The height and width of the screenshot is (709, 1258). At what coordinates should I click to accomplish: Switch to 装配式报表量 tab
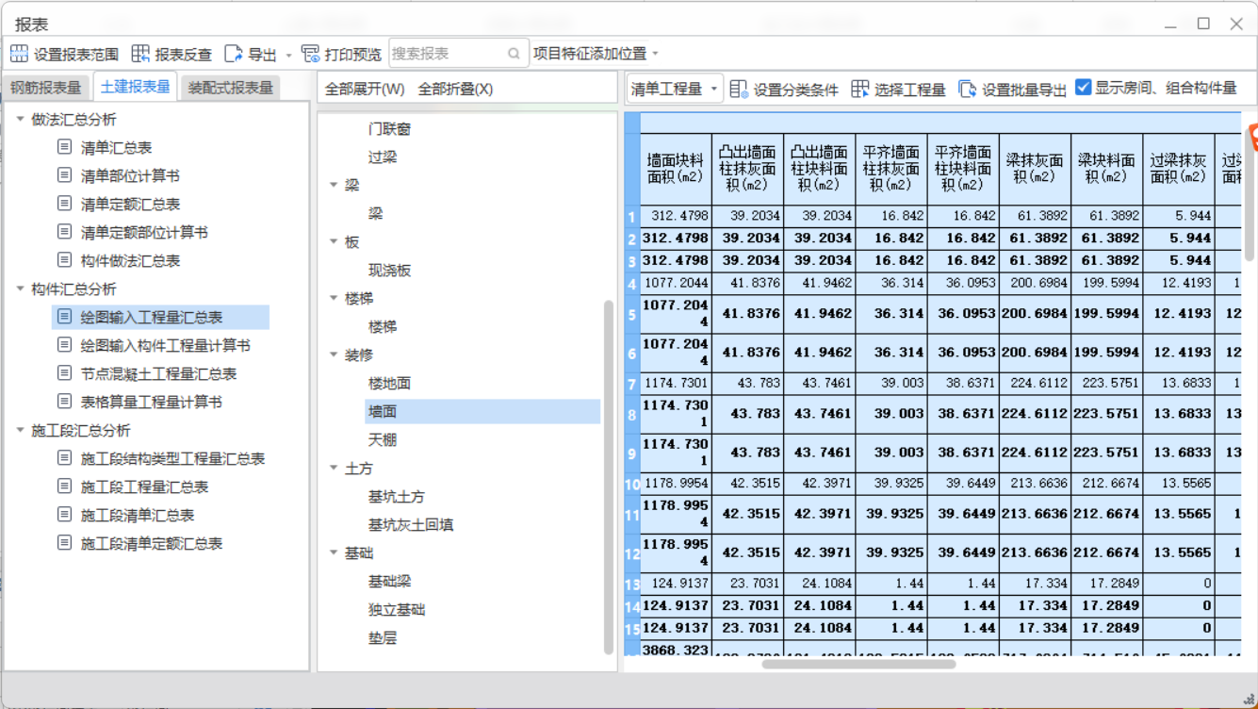231,88
